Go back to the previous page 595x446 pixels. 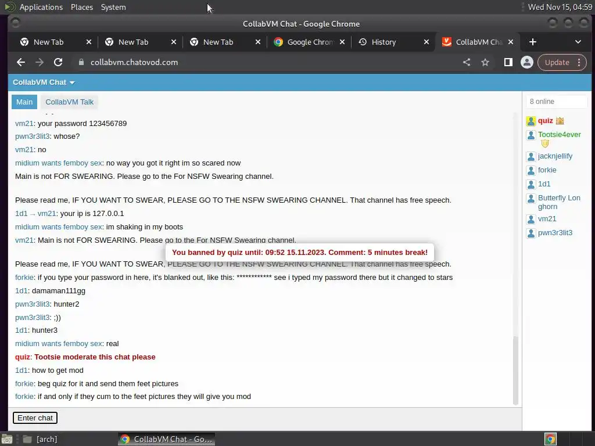[21, 62]
